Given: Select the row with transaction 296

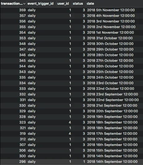Looking at the screenshot, I should pyautogui.click(x=71, y=162).
